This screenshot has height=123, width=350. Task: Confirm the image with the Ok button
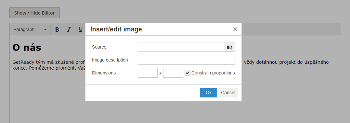coord(209,93)
